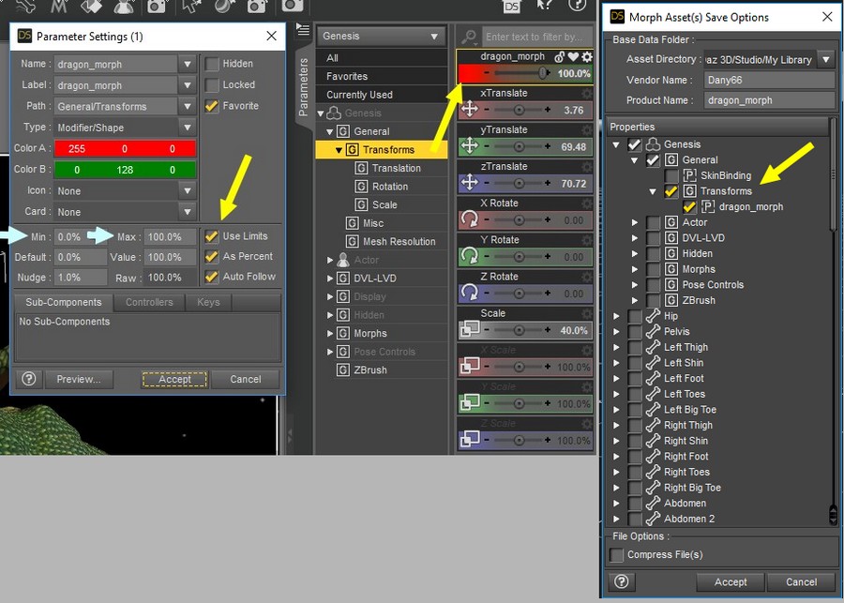Click Accept in Morph Asset Save Options

tap(731, 582)
